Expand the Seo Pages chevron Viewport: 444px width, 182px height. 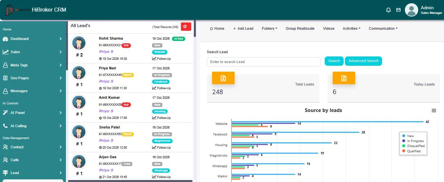coord(61,78)
